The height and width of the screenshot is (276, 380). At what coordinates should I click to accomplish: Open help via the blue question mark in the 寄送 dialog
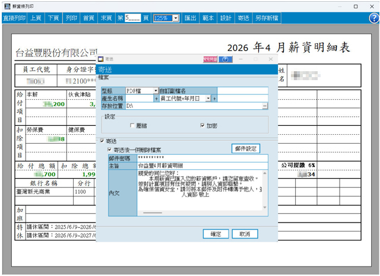pyautogui.click(x=226, y=59)
